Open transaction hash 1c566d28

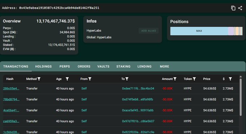point(11,132)
